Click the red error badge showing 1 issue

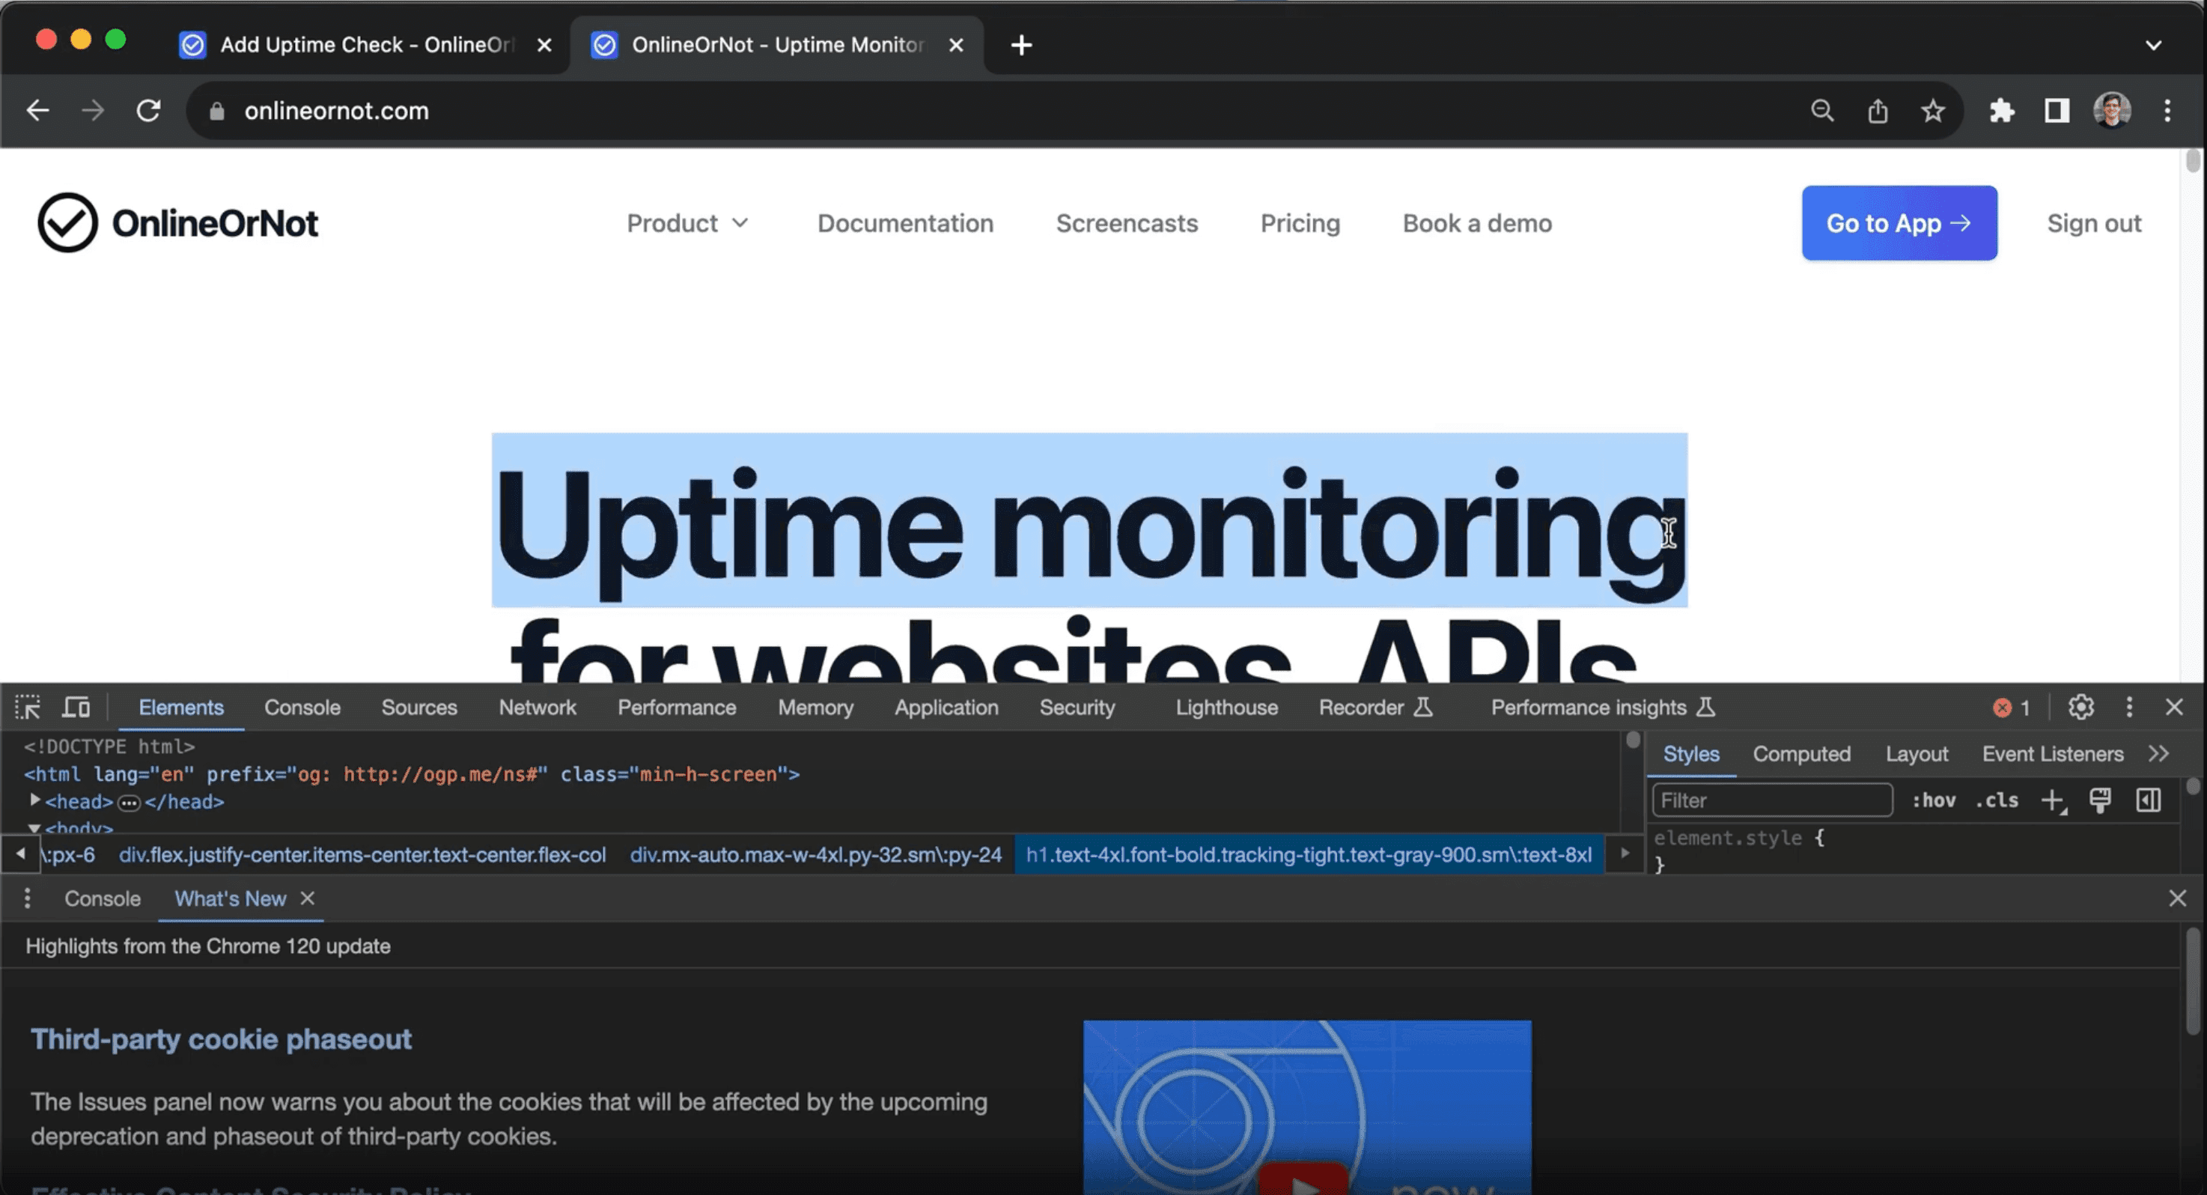point(2011,707)
